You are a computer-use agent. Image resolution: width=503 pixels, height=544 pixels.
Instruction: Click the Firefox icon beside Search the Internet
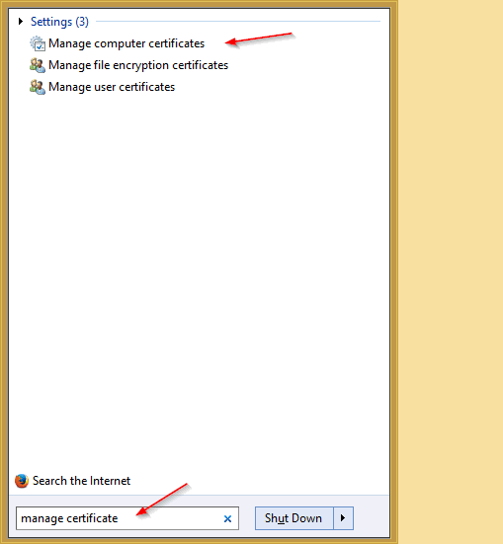[22, 481]
